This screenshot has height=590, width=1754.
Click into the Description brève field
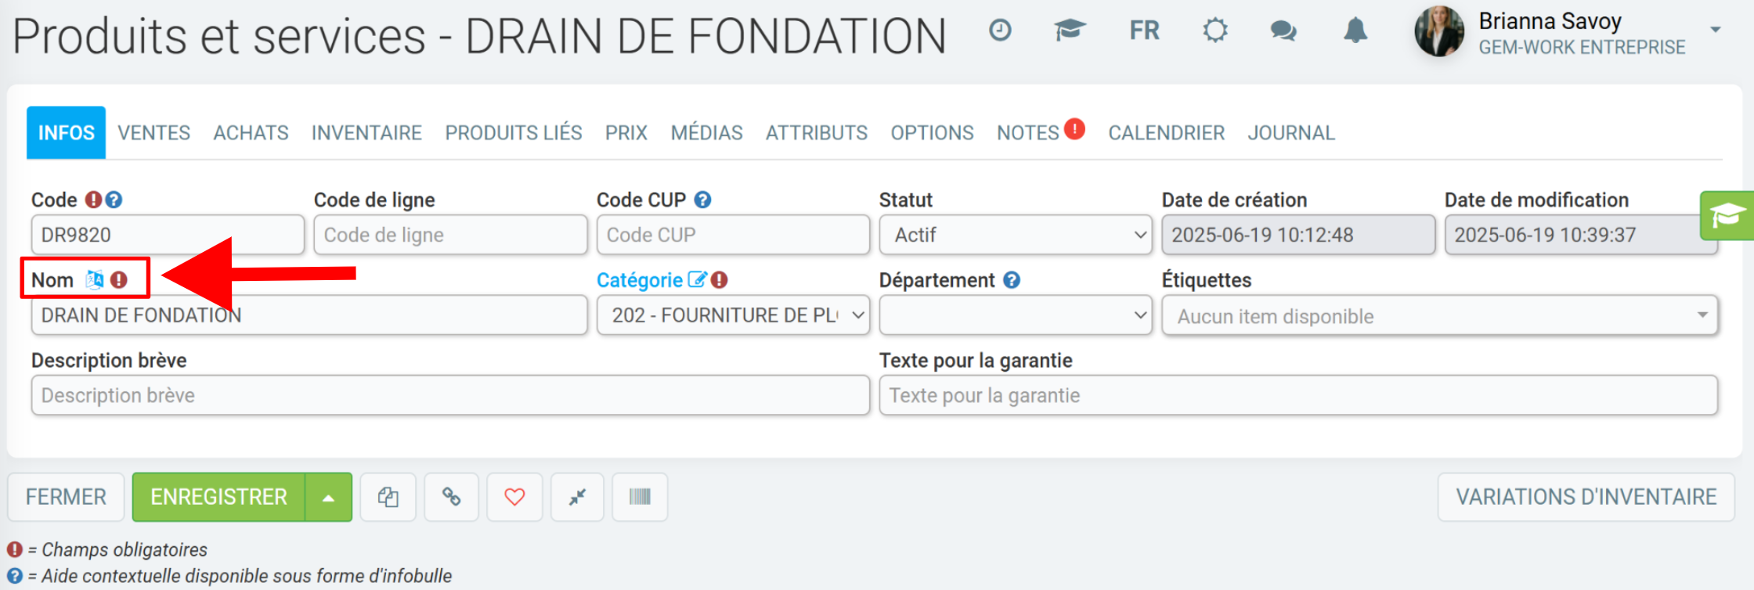point(450,395)
